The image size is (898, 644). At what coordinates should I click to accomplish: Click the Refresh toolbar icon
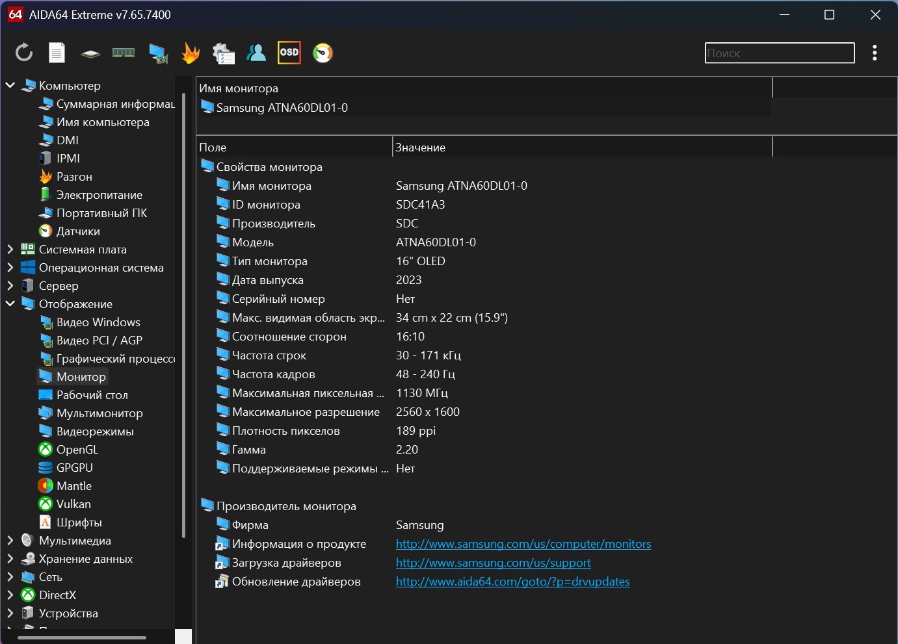pos(24,53)
